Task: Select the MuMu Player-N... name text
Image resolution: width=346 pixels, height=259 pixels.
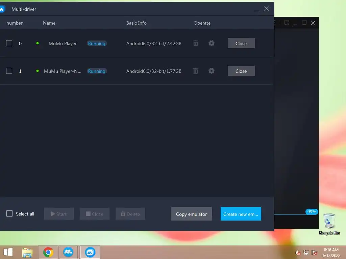Action: coord(63,71)
